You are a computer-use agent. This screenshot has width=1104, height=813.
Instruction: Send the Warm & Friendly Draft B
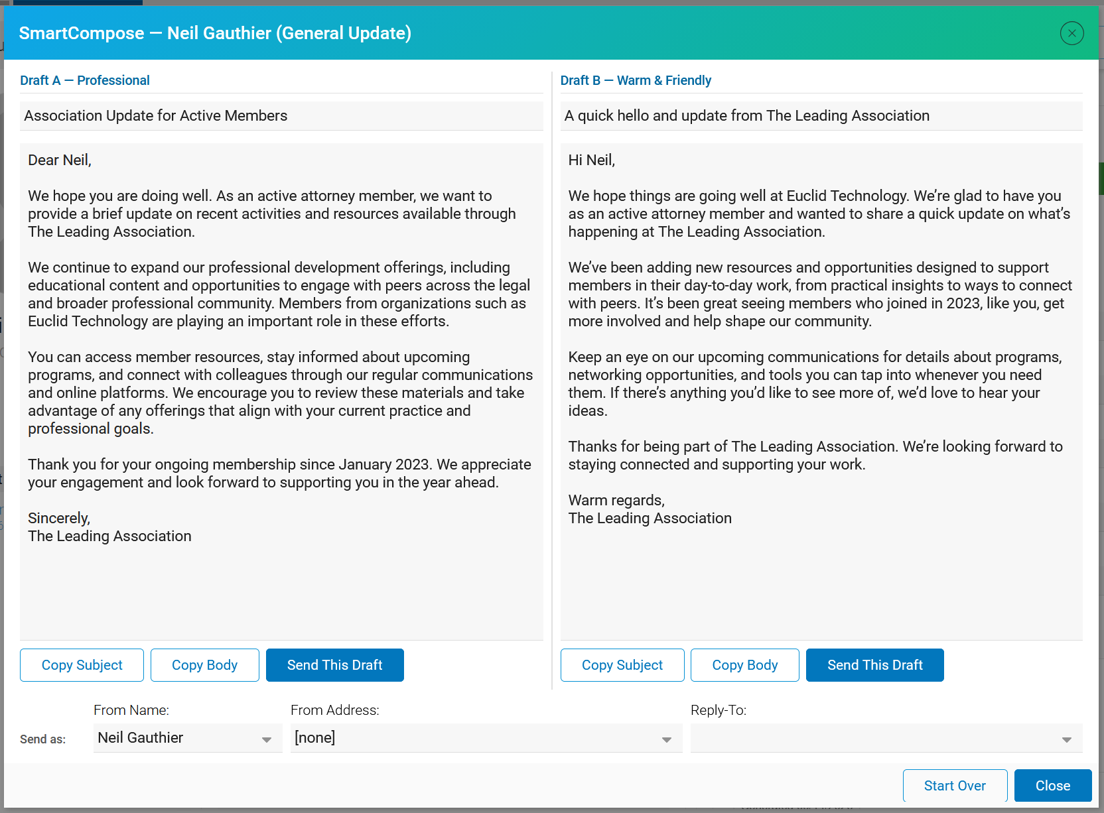click(x=874, y=665)
